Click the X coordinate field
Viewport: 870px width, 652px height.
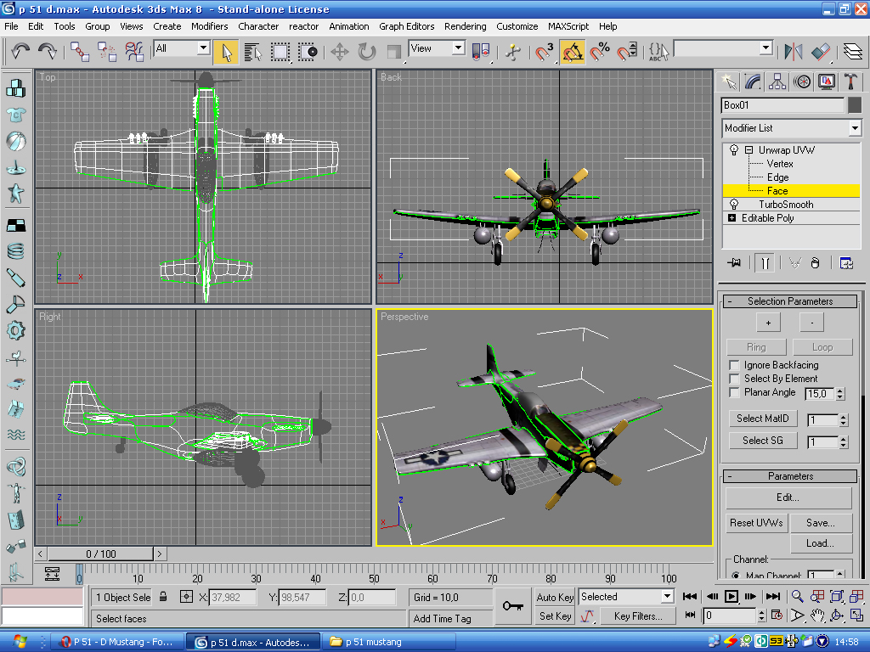[233, 597]
